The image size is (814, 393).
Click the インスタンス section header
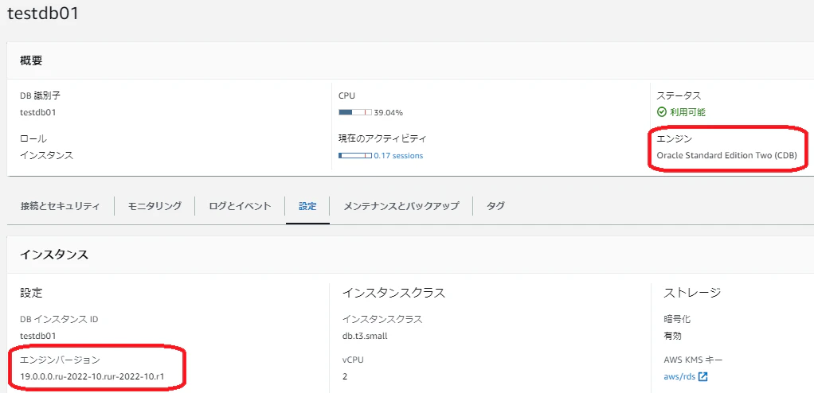click(54, 255)
